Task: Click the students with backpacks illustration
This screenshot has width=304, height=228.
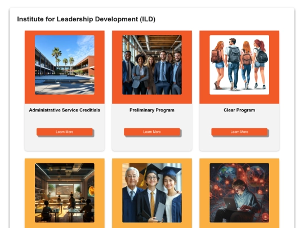Action: click(239, 65)
